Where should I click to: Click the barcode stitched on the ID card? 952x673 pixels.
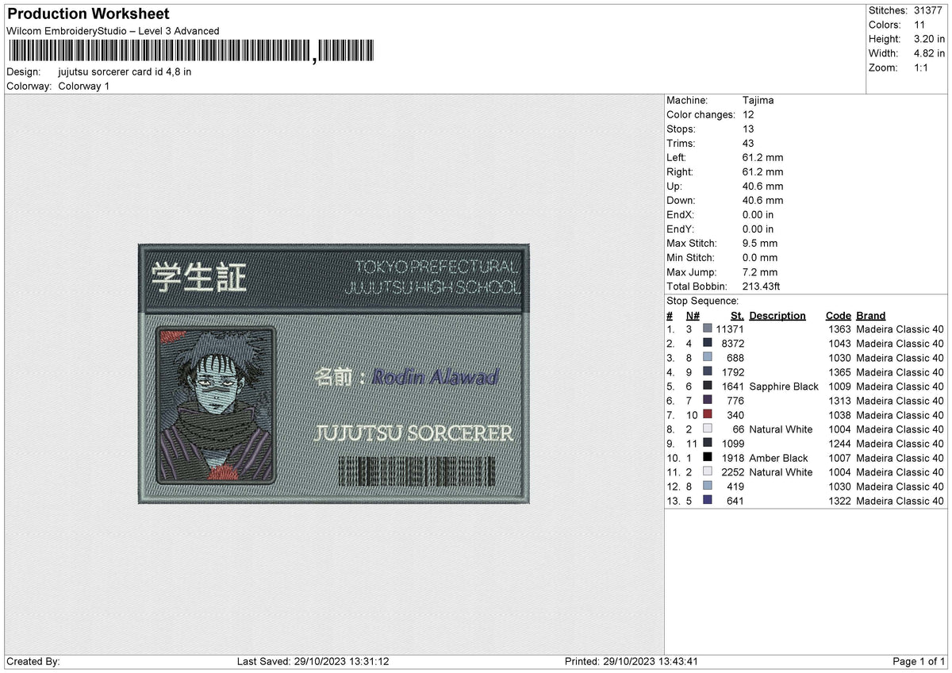click(x=416, y=471)
